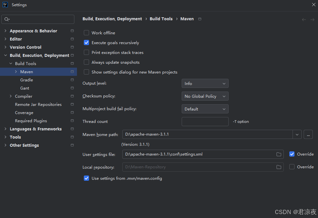Enable the Work offline checkbox

click(86, 33)
